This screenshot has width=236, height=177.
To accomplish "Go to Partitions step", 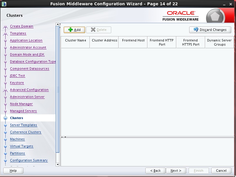I will pos(17,153).
